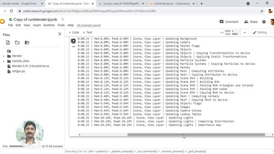
Task: Switch to blender render Google Drive tab
Action: 19,3
